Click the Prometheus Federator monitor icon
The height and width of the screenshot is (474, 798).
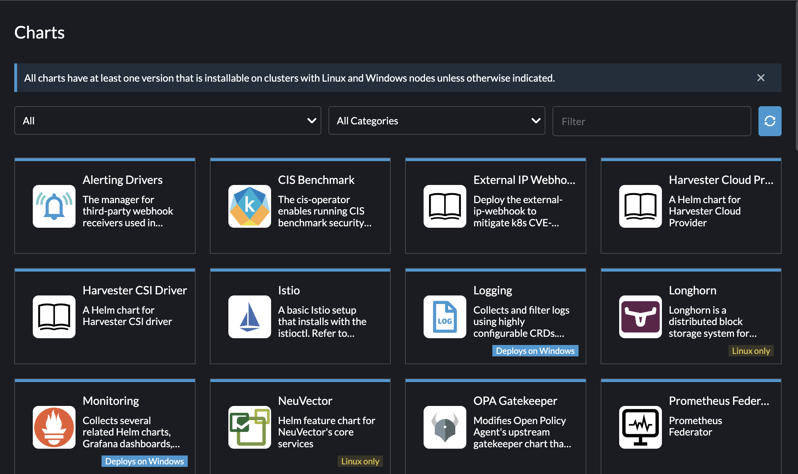pos(640,427)
